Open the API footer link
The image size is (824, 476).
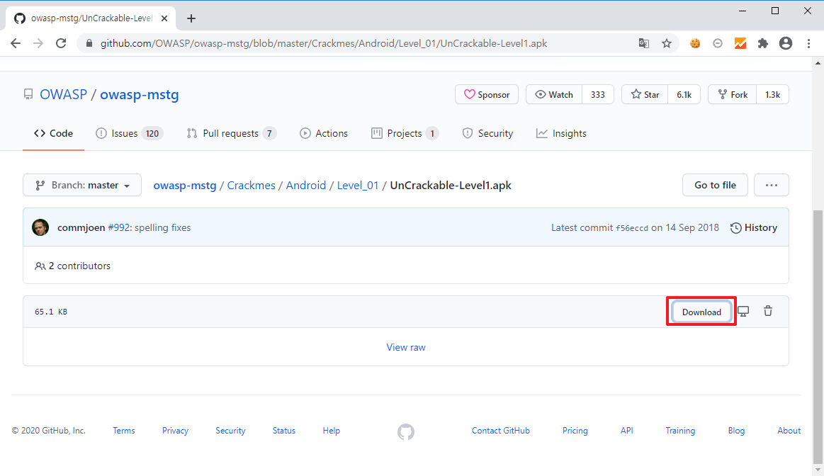click(x=626, y=431)
